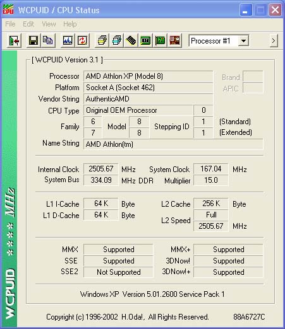The height and width of the screenshot is (329, 285).
Task: Expand the Processor #1 dropdown arrow
Action: (x=243, y=41)
